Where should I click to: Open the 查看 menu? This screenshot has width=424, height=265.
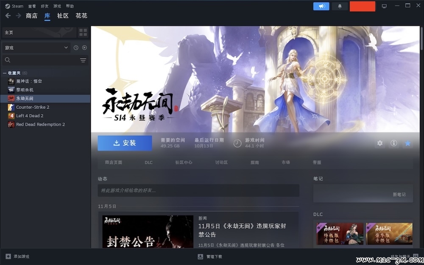pyautogui.click(x=32, y=6)
